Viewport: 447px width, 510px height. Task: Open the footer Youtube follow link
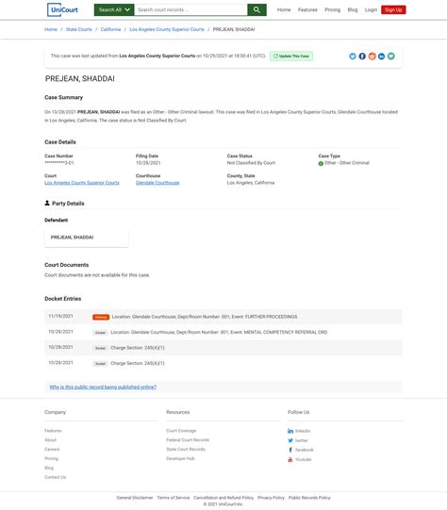(300, 460)
